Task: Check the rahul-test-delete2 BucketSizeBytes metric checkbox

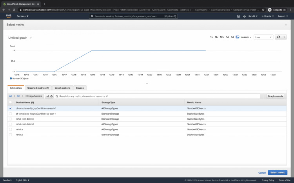Action: pos(11,119)
